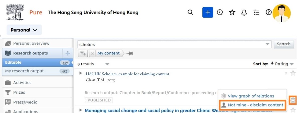Open the Personal dropdown menu
Viewport: 297px width, 113px height.
tap(24, 30)
